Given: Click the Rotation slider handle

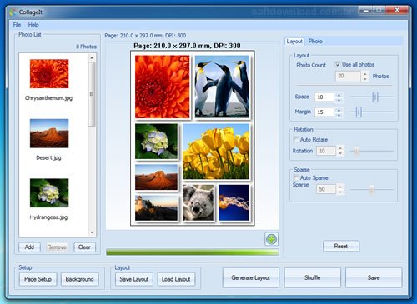Looking at the screenshot, I should point(357,151).
